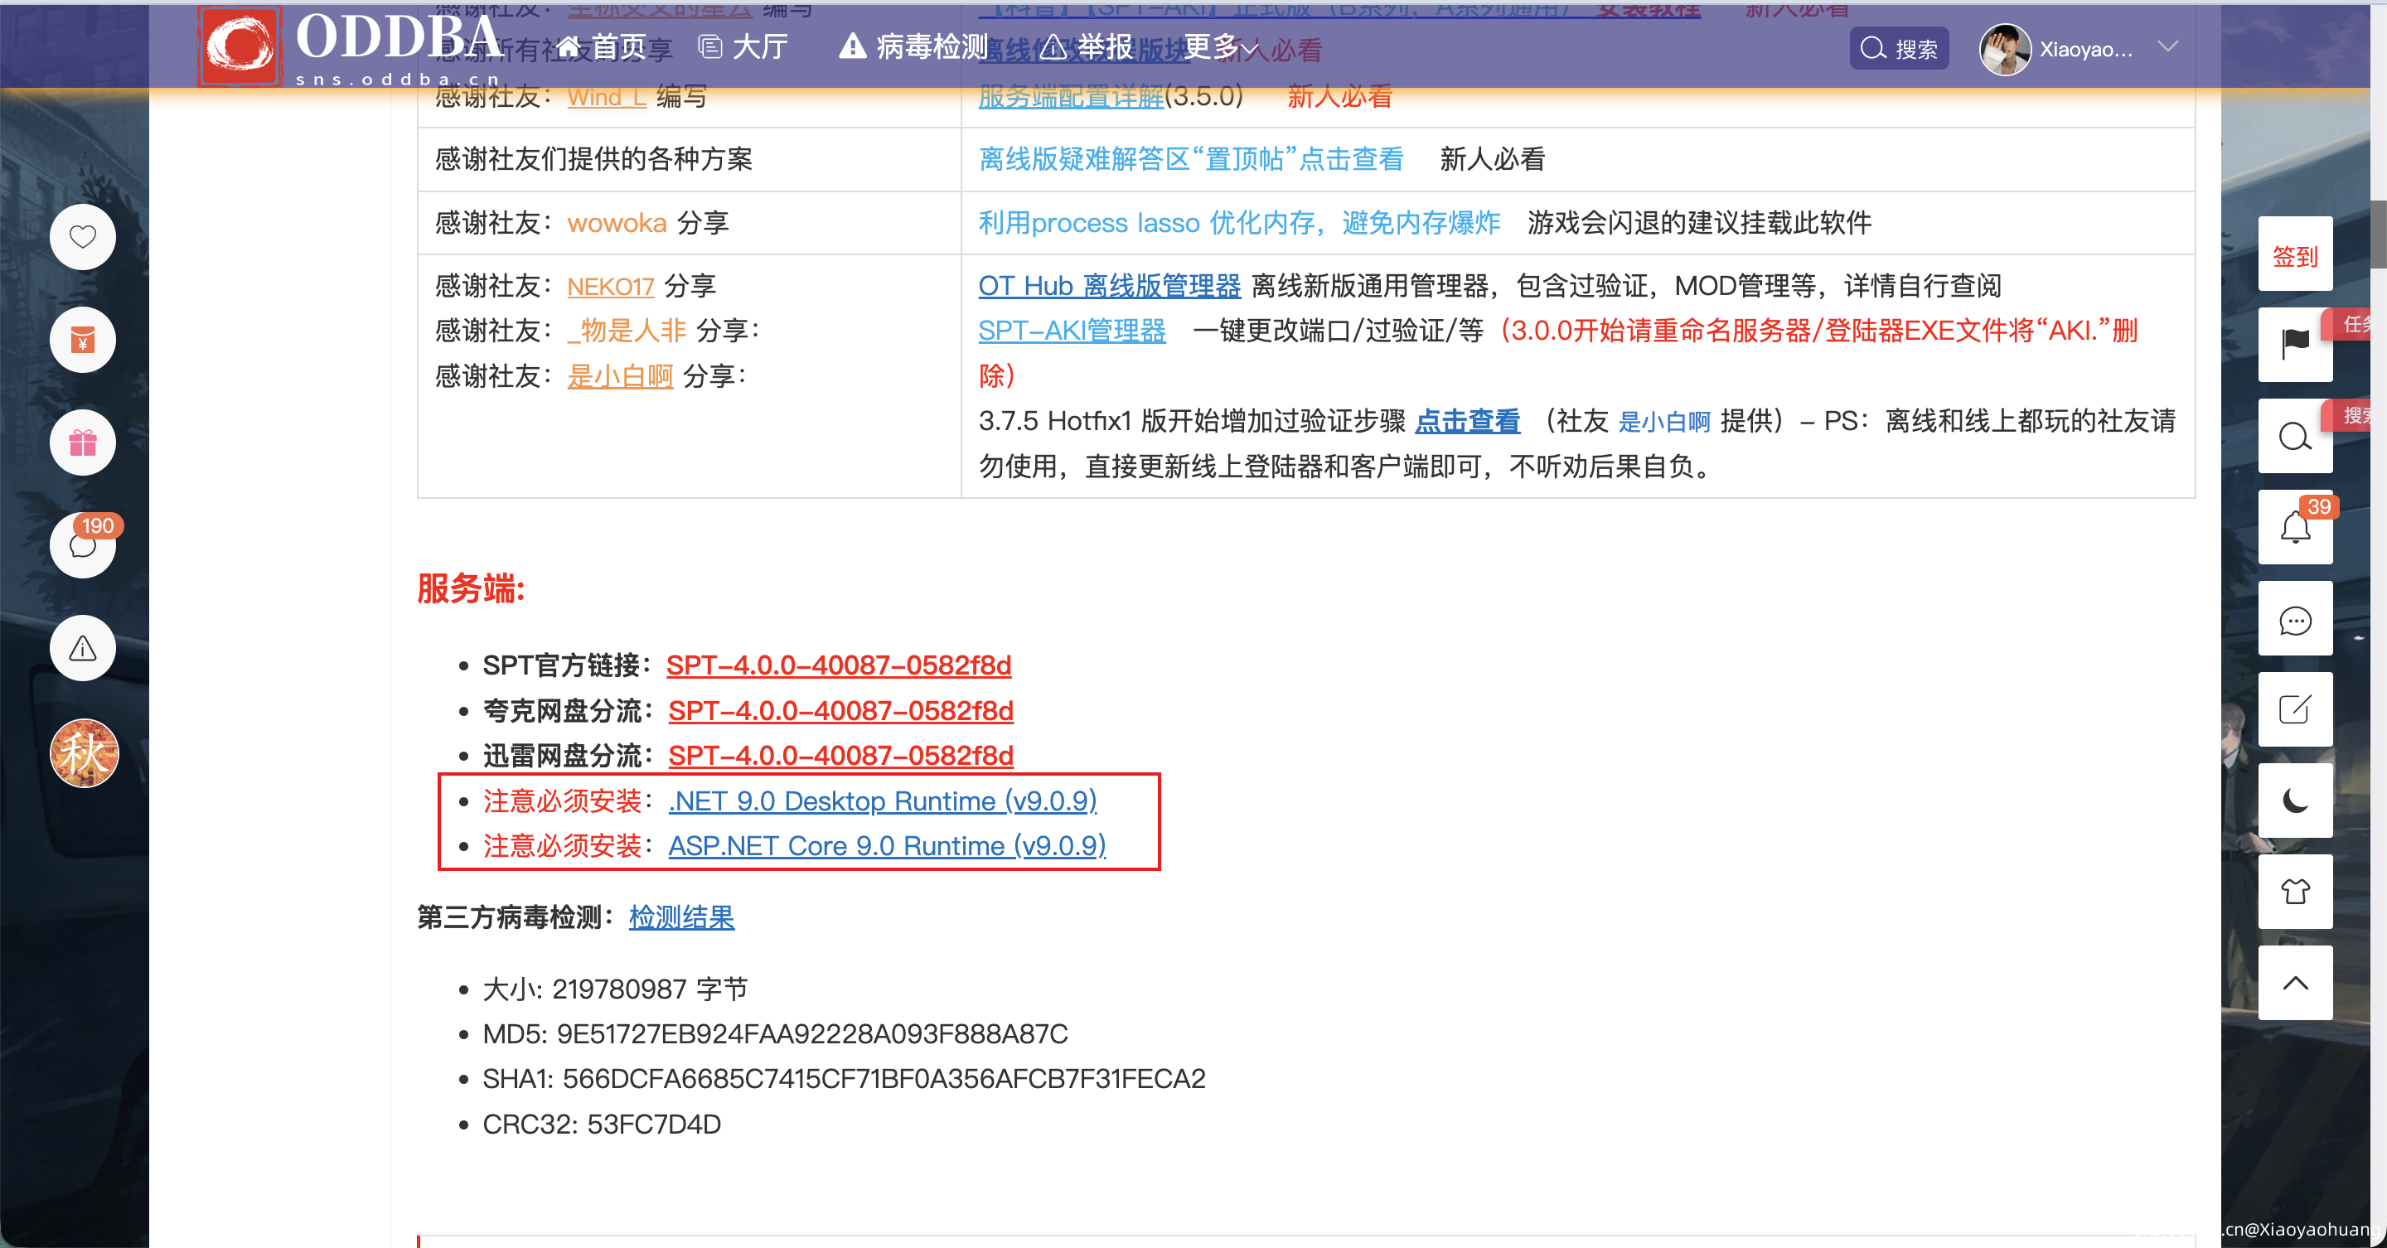Image resolution: width=2387 pixels, height=1248 pixels.
Task: Open notification bell with 39 badge
Action: pos(2294,528)
